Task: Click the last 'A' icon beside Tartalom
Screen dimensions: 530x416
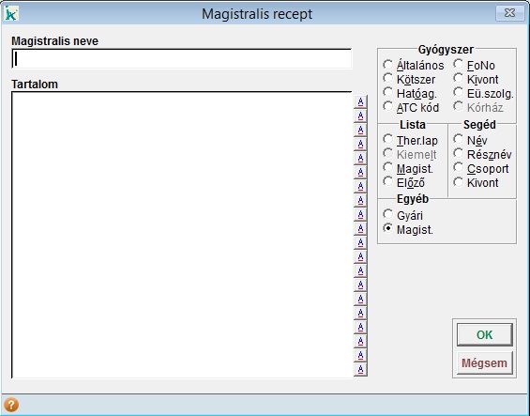Action: (360, 369)
